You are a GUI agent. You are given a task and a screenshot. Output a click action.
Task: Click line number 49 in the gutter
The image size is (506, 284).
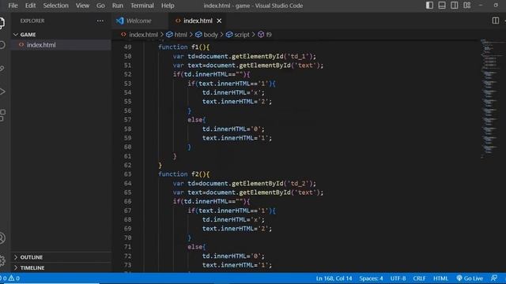pyautogui.click(x=128, y=47)
